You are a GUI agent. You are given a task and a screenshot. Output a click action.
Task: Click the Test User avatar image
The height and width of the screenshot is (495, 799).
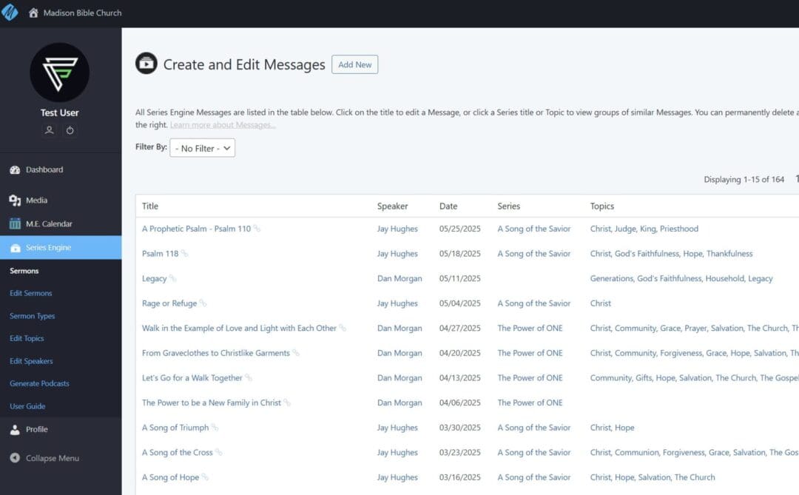(59, 72)
